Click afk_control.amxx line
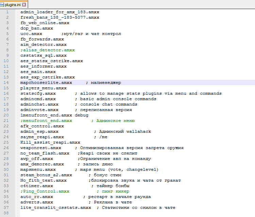The height and width of the screenshot is (217, 255). pos(42,126)
